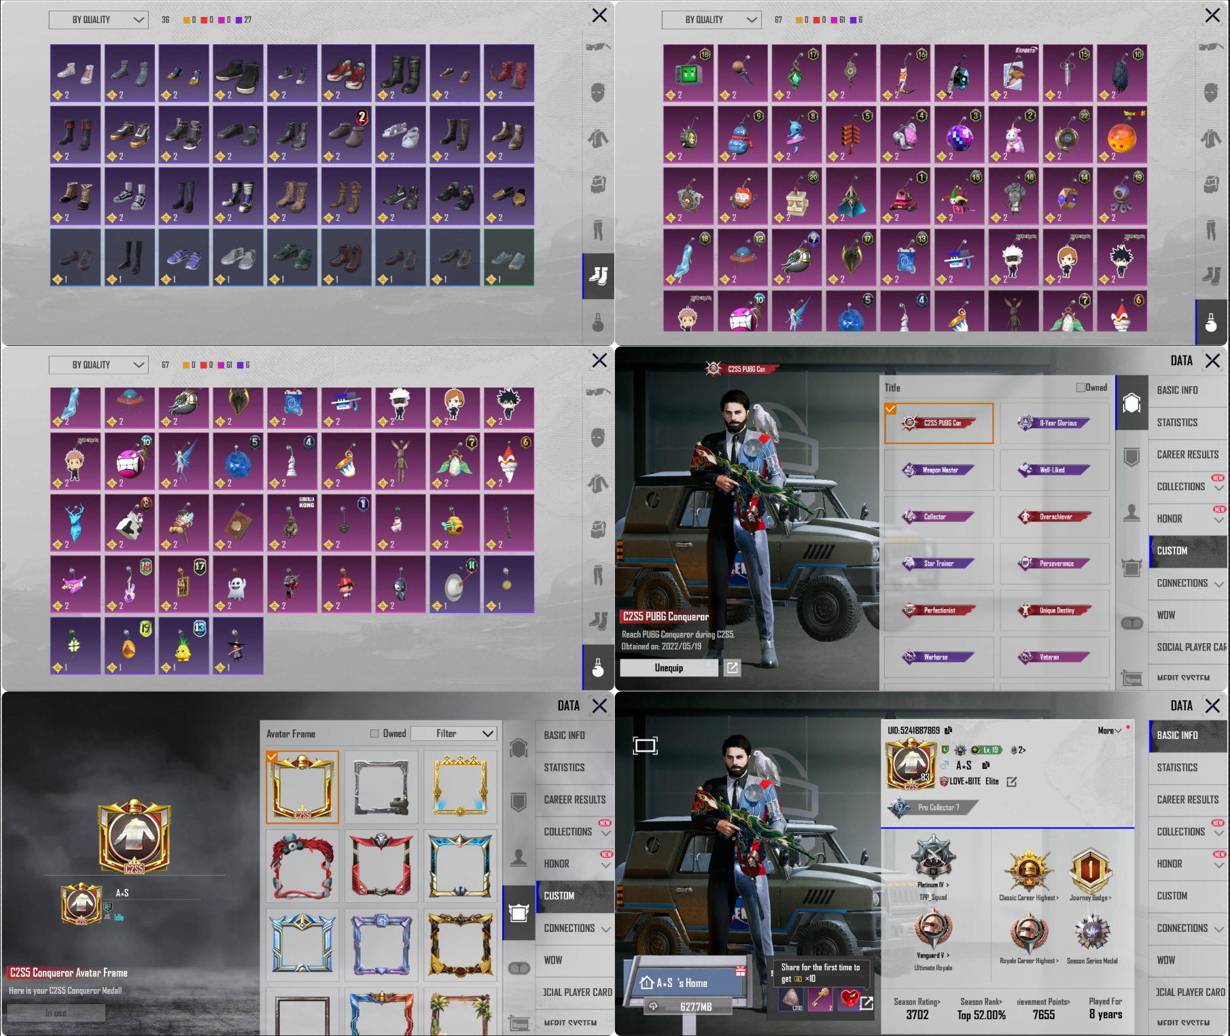1230x1036 pixels.
Task: Select the backpack category in the shoes inventory
Action: pos(598,185)
